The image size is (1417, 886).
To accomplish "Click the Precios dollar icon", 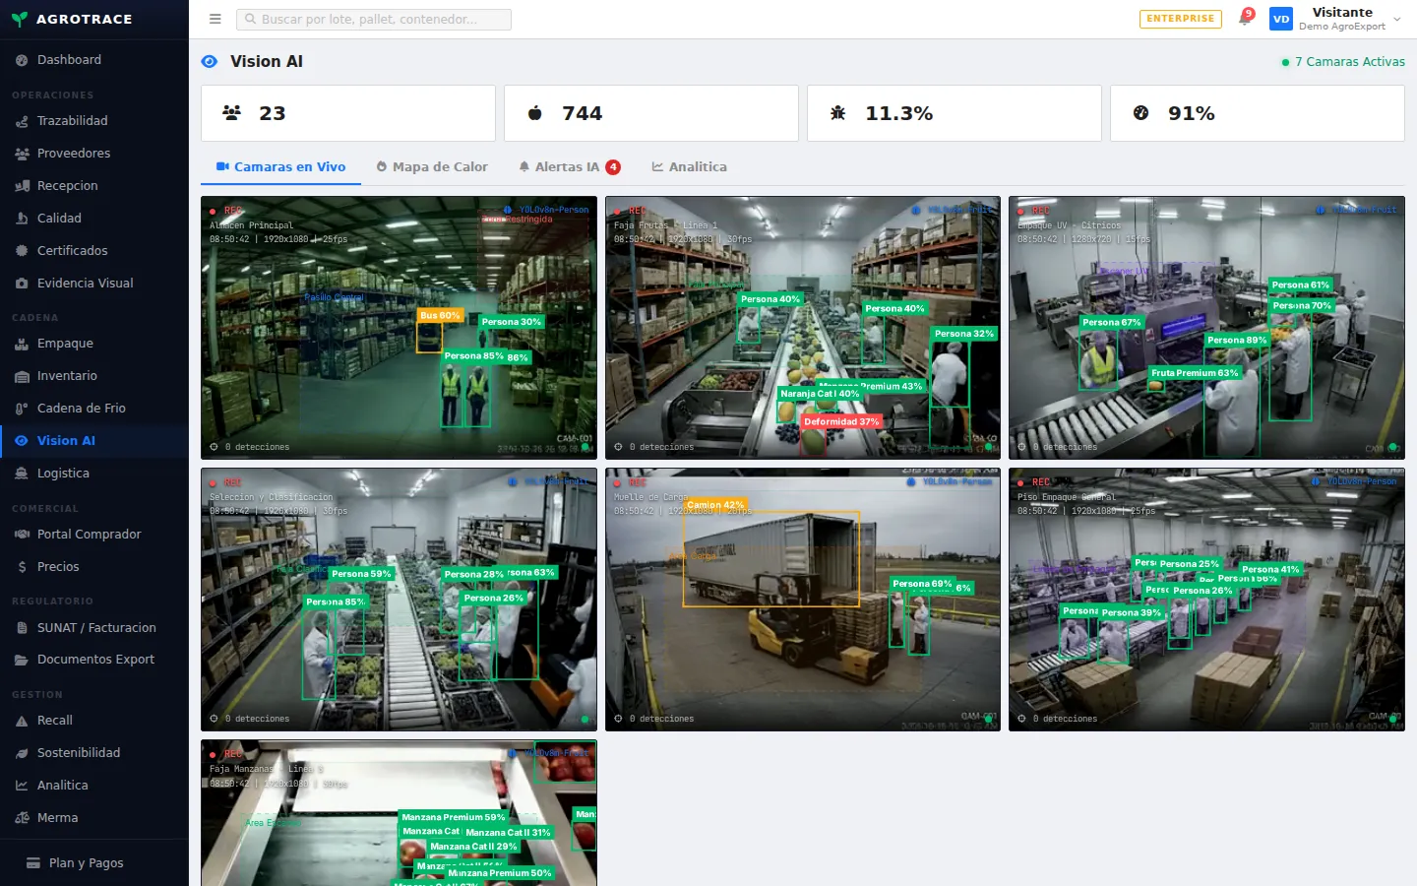I will click(x=22, y=567).
